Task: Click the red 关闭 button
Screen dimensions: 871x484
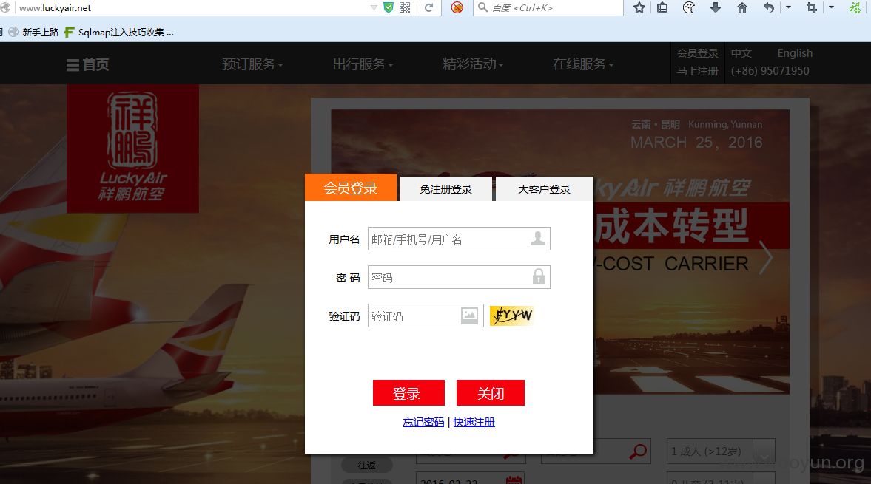Action: 491,393
